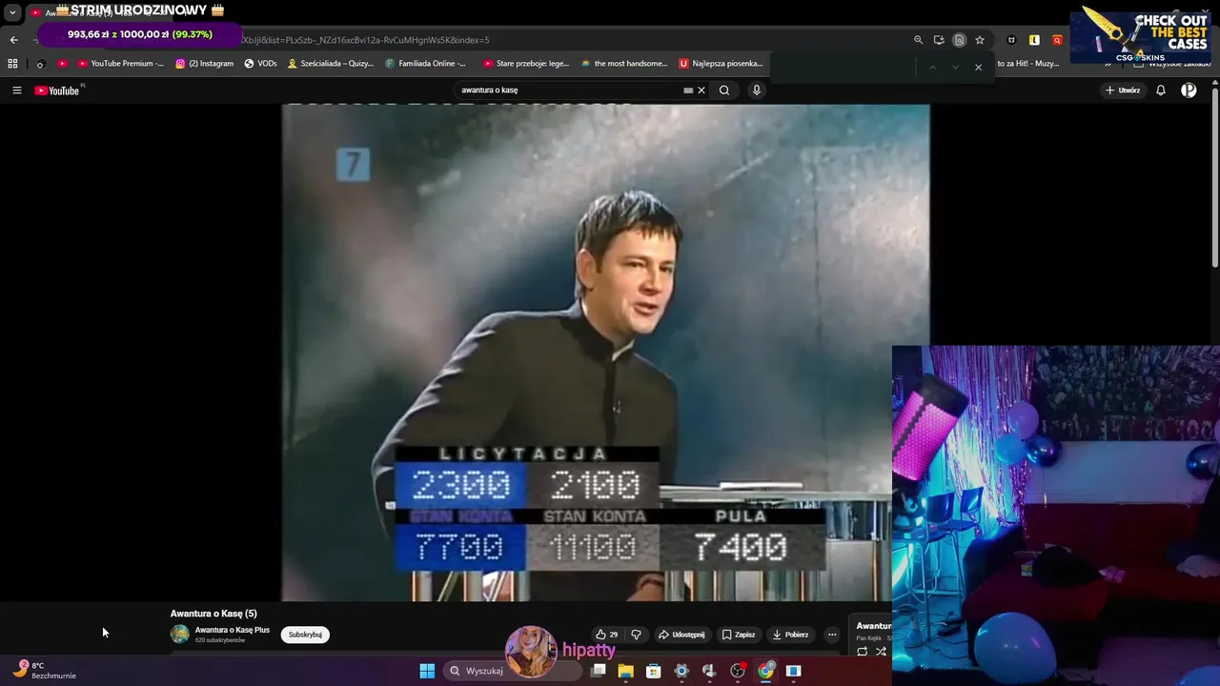Open Task View on the taskbar
This screenshot has height=686, width=1220.
tap(599, 671)
